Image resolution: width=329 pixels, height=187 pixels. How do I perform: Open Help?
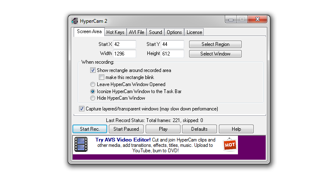[x=236, y=129]
